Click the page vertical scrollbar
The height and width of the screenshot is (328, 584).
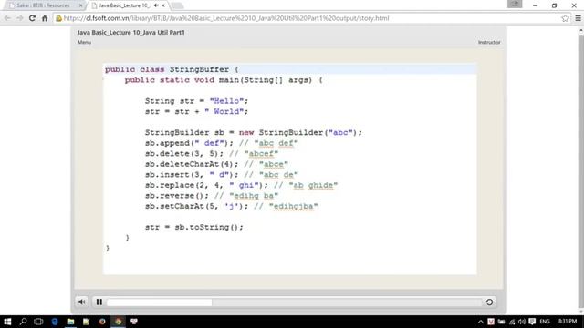pyautogui.click(x=581, y=171)
